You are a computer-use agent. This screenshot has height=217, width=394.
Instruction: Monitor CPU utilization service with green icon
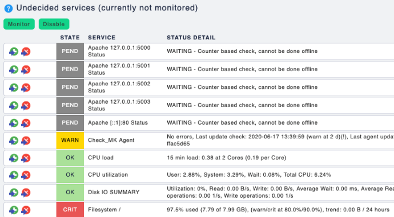pos(14,175)
